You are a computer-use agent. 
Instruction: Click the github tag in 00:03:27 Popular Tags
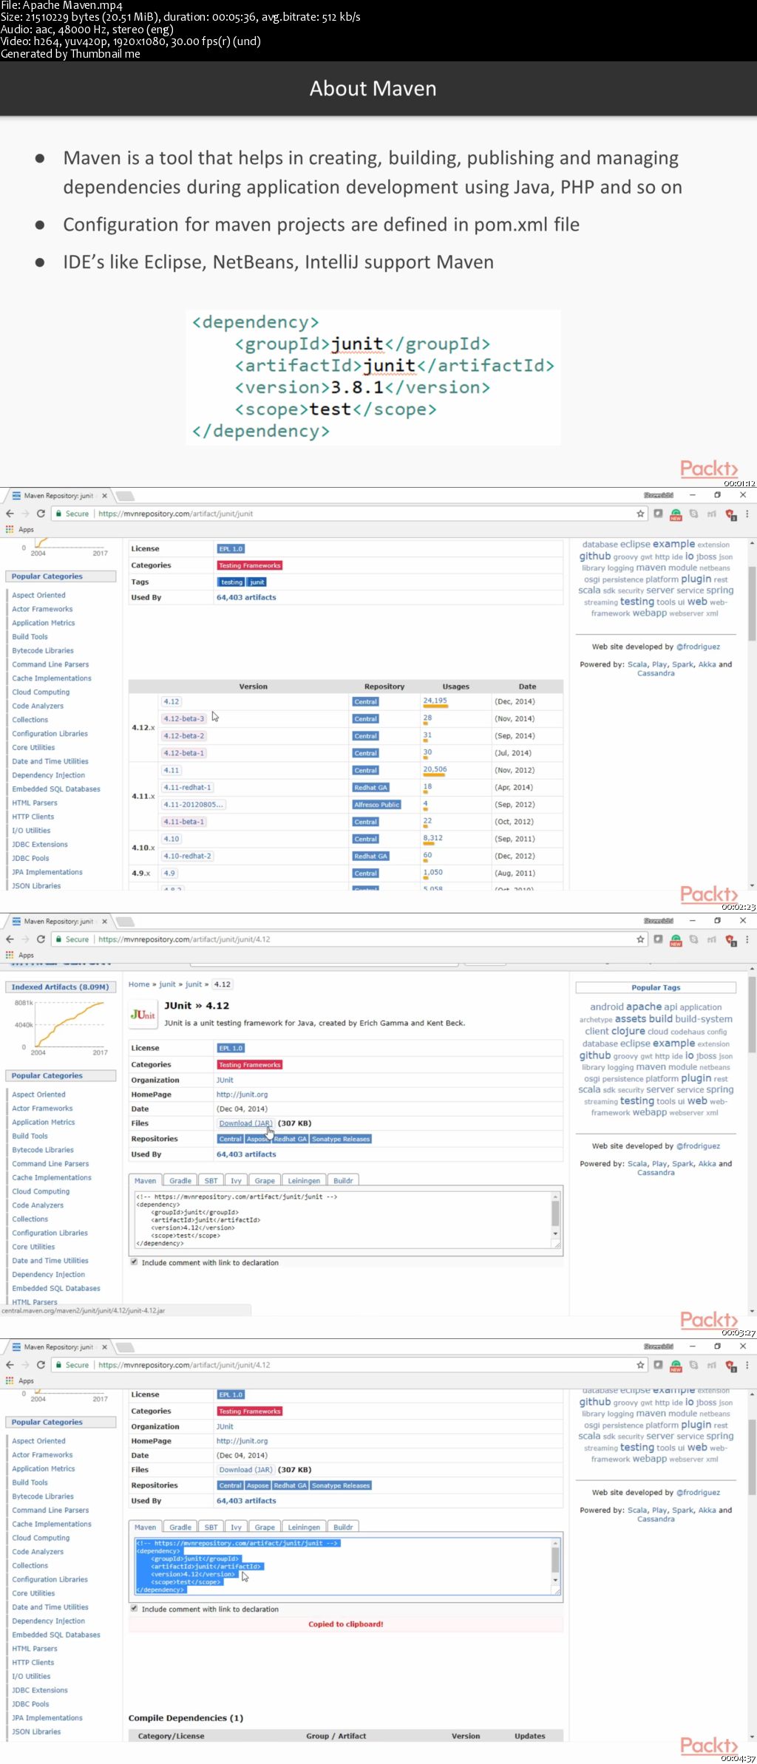595,1055
